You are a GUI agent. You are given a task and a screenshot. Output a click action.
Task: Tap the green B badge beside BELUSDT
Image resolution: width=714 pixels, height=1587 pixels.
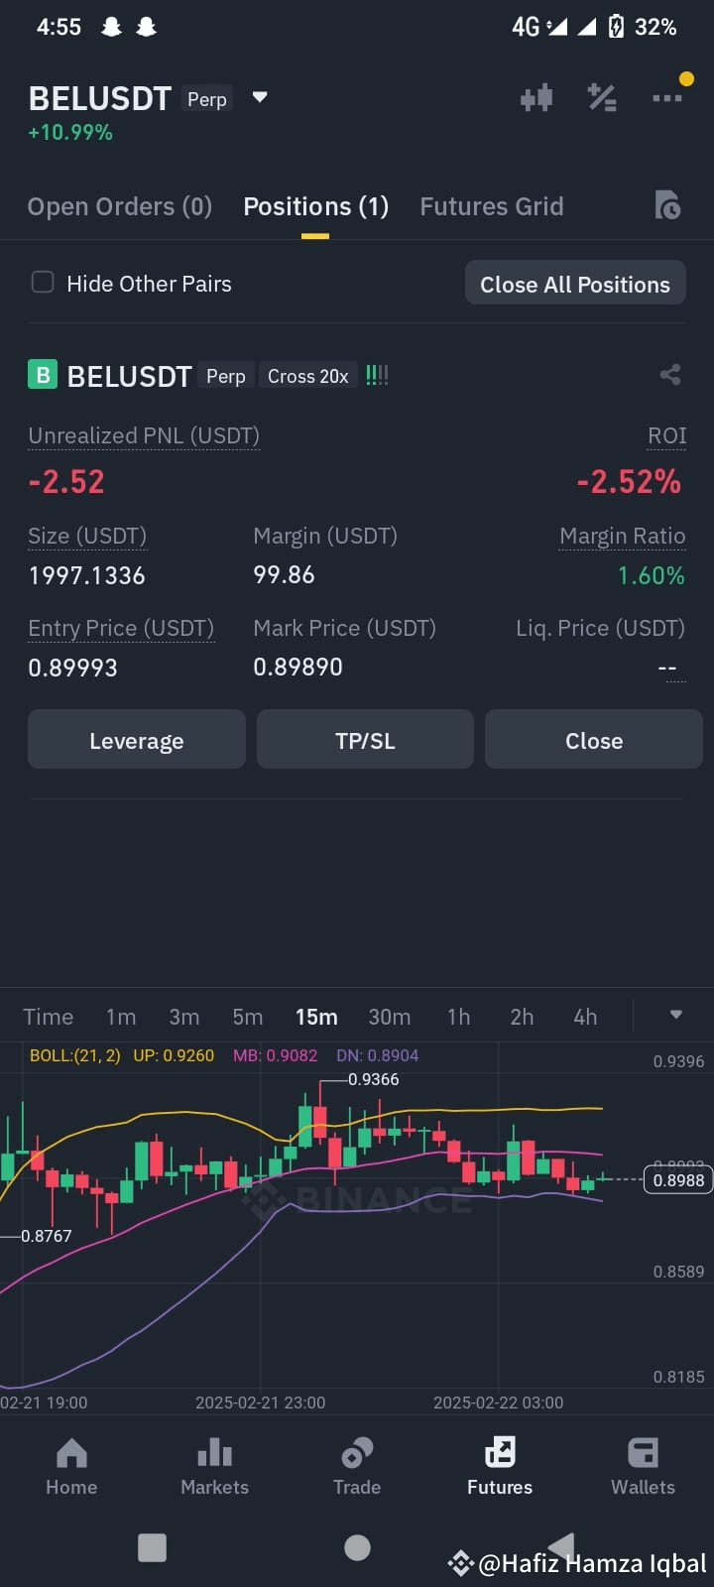point(42,375)
